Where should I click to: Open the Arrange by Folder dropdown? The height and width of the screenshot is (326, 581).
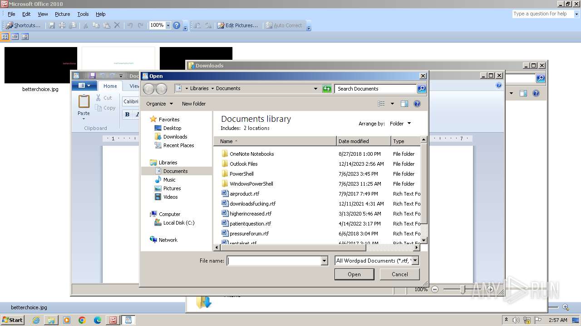point(400,123)
